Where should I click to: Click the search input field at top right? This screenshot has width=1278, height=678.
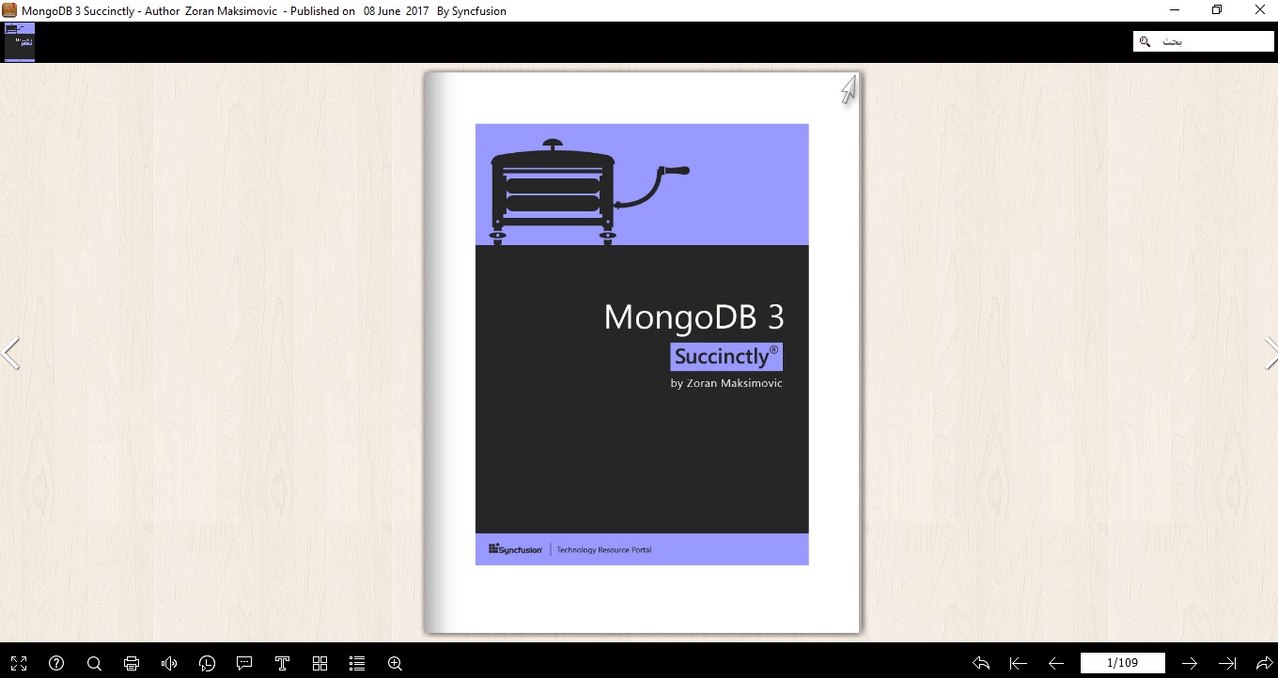[1208, 40]
